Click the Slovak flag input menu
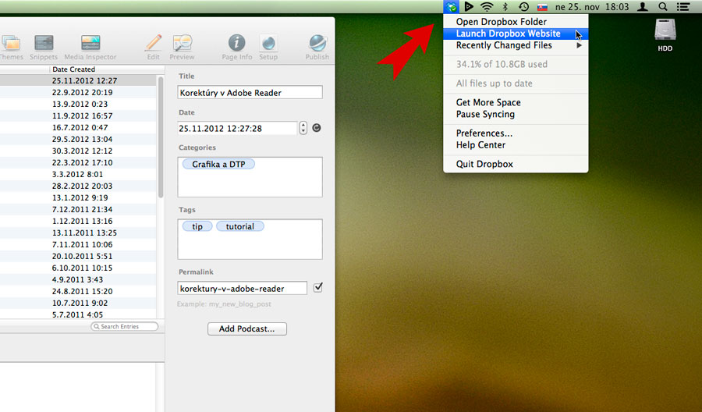The width and height of the screenshot is (702, 412). tap(542, 7)
